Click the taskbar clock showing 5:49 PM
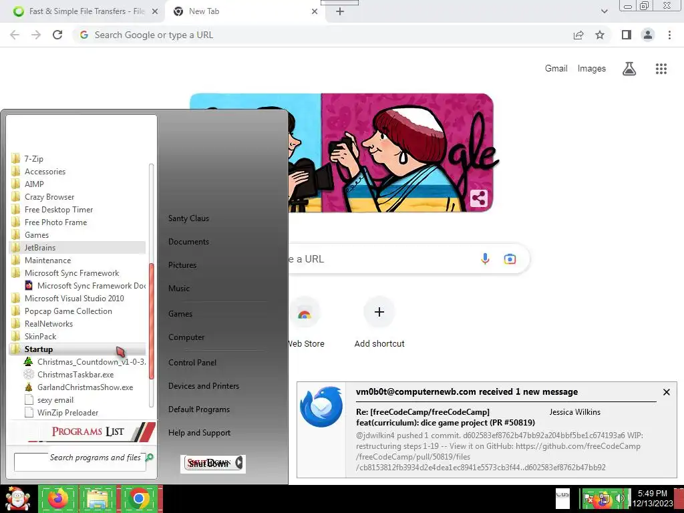This screenshot has width=684, height=513. [653, 498]
